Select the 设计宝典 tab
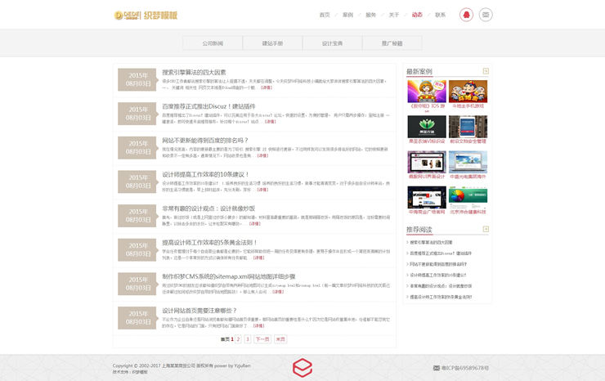 (332, 43)
